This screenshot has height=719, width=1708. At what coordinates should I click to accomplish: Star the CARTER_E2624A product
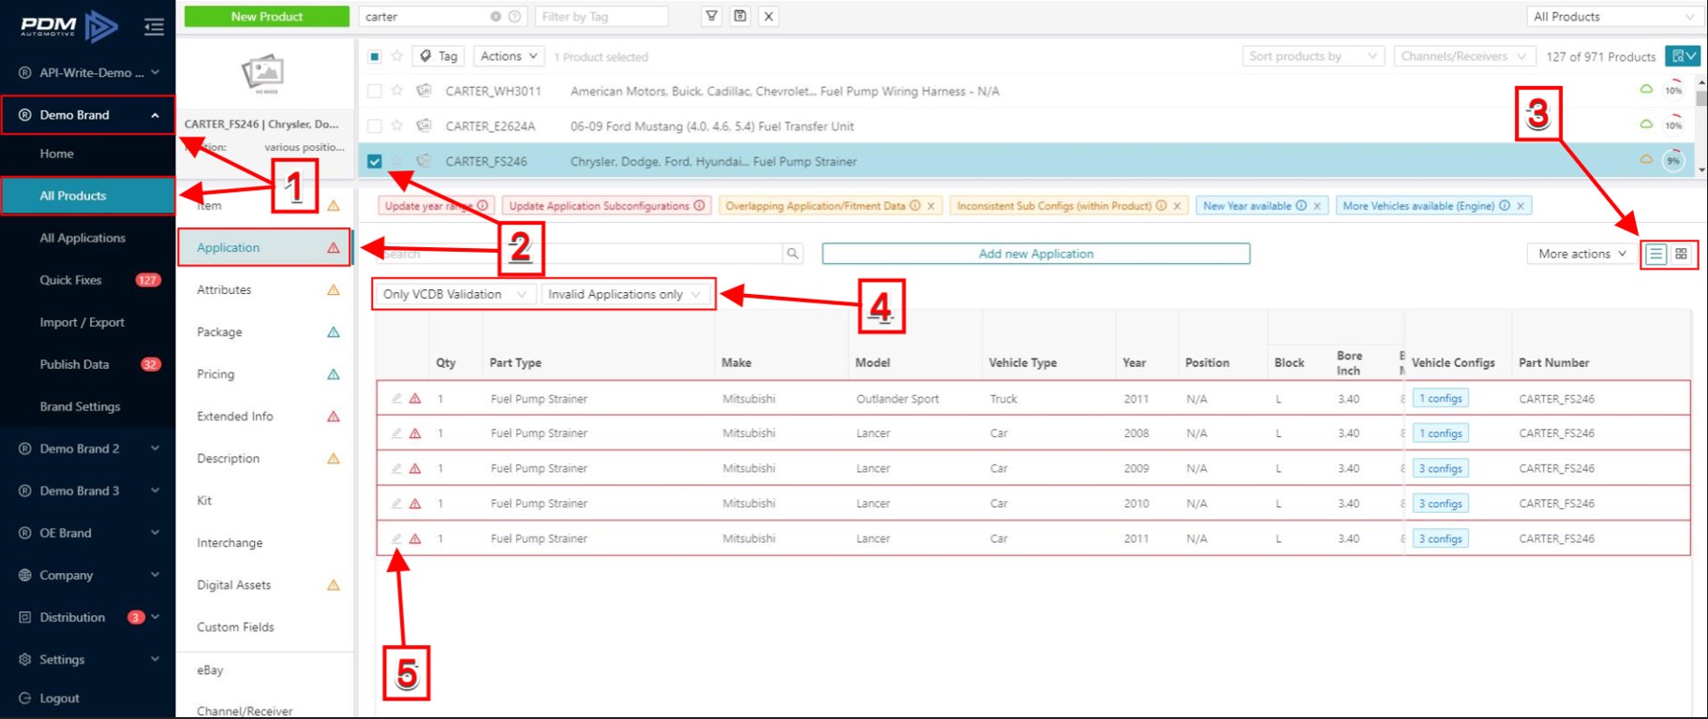point(397,125)
